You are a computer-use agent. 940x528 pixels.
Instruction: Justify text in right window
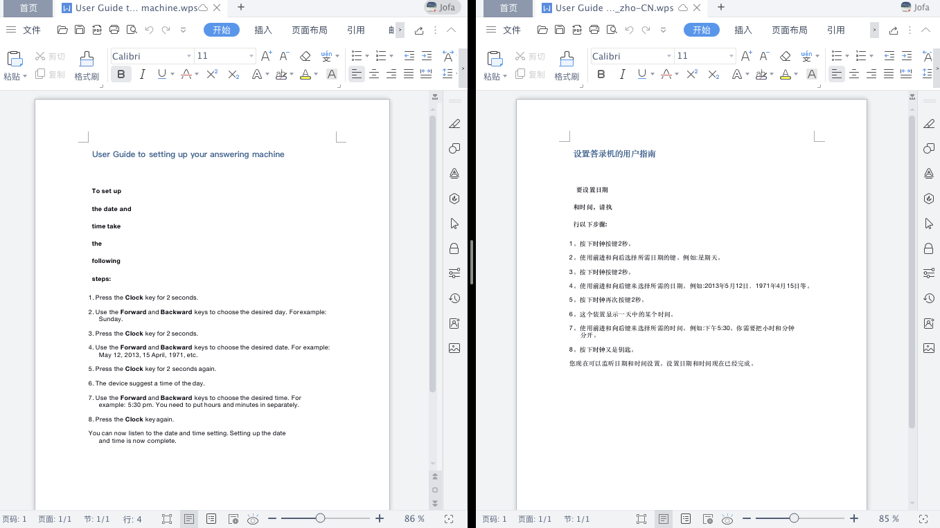(889, 74)
